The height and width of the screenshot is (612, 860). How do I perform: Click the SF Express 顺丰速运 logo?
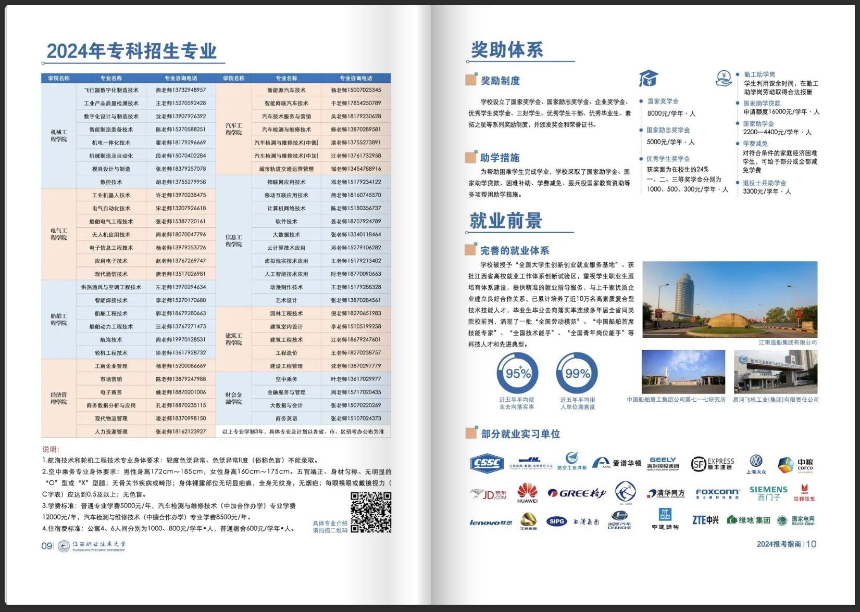pyautogui.click(x=713, y=463)
